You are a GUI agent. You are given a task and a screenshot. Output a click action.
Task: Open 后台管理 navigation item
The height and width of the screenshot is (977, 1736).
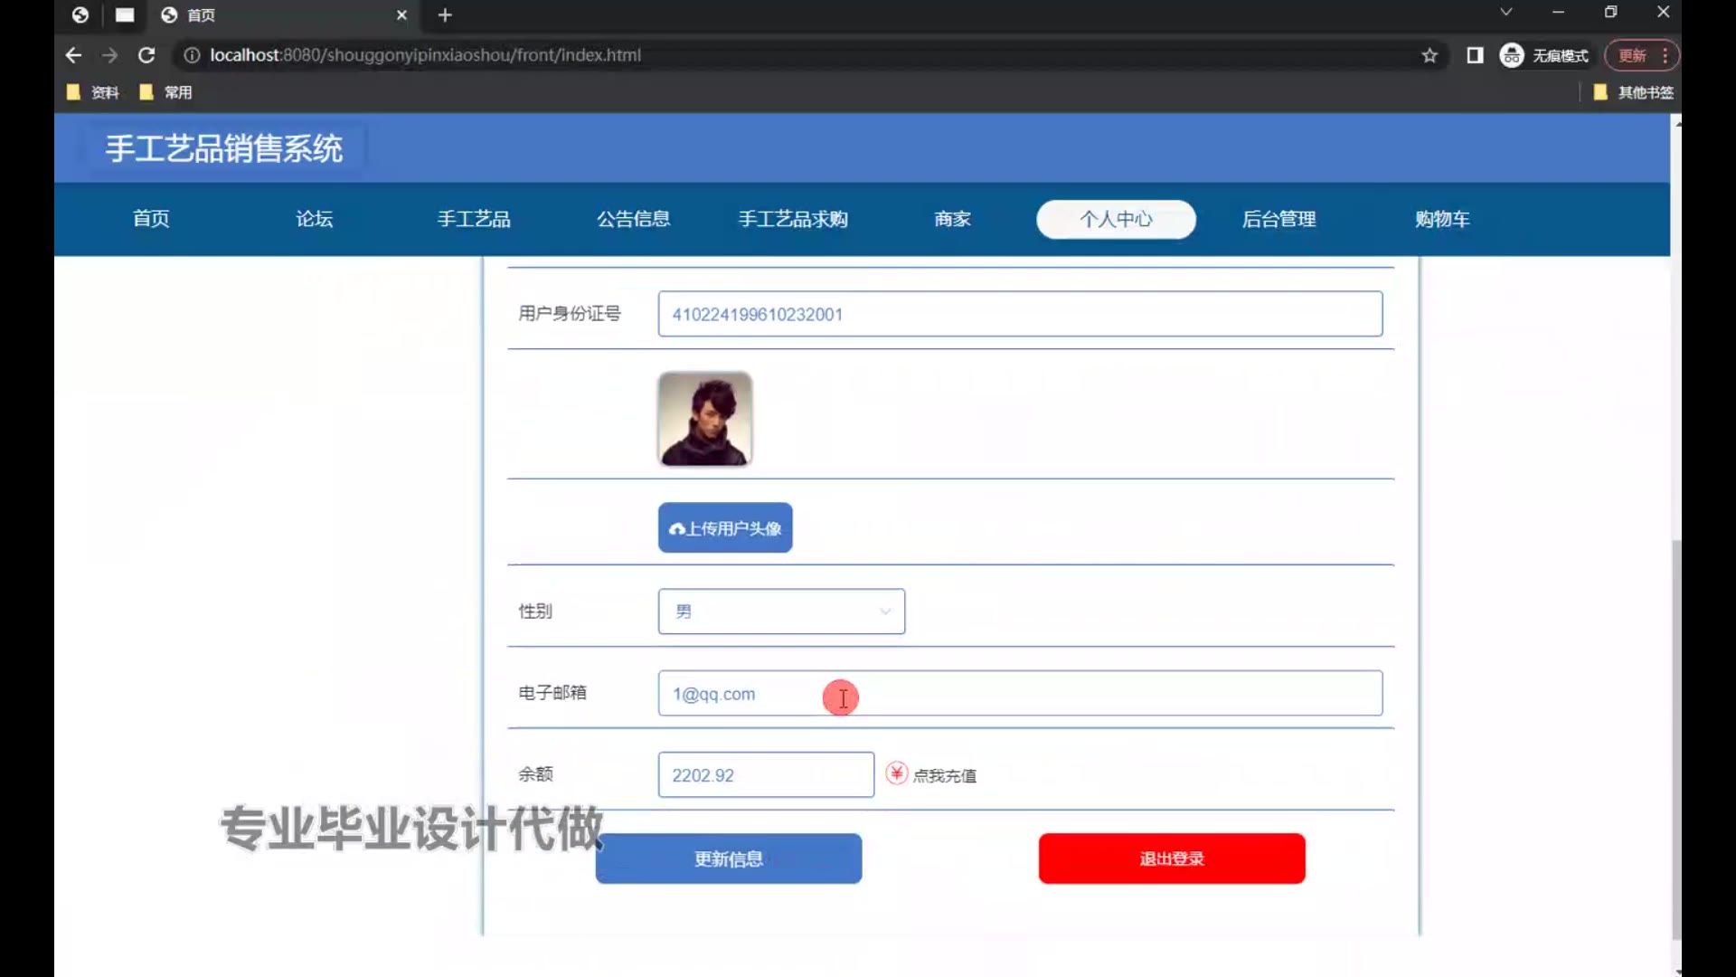point(1278,219)
